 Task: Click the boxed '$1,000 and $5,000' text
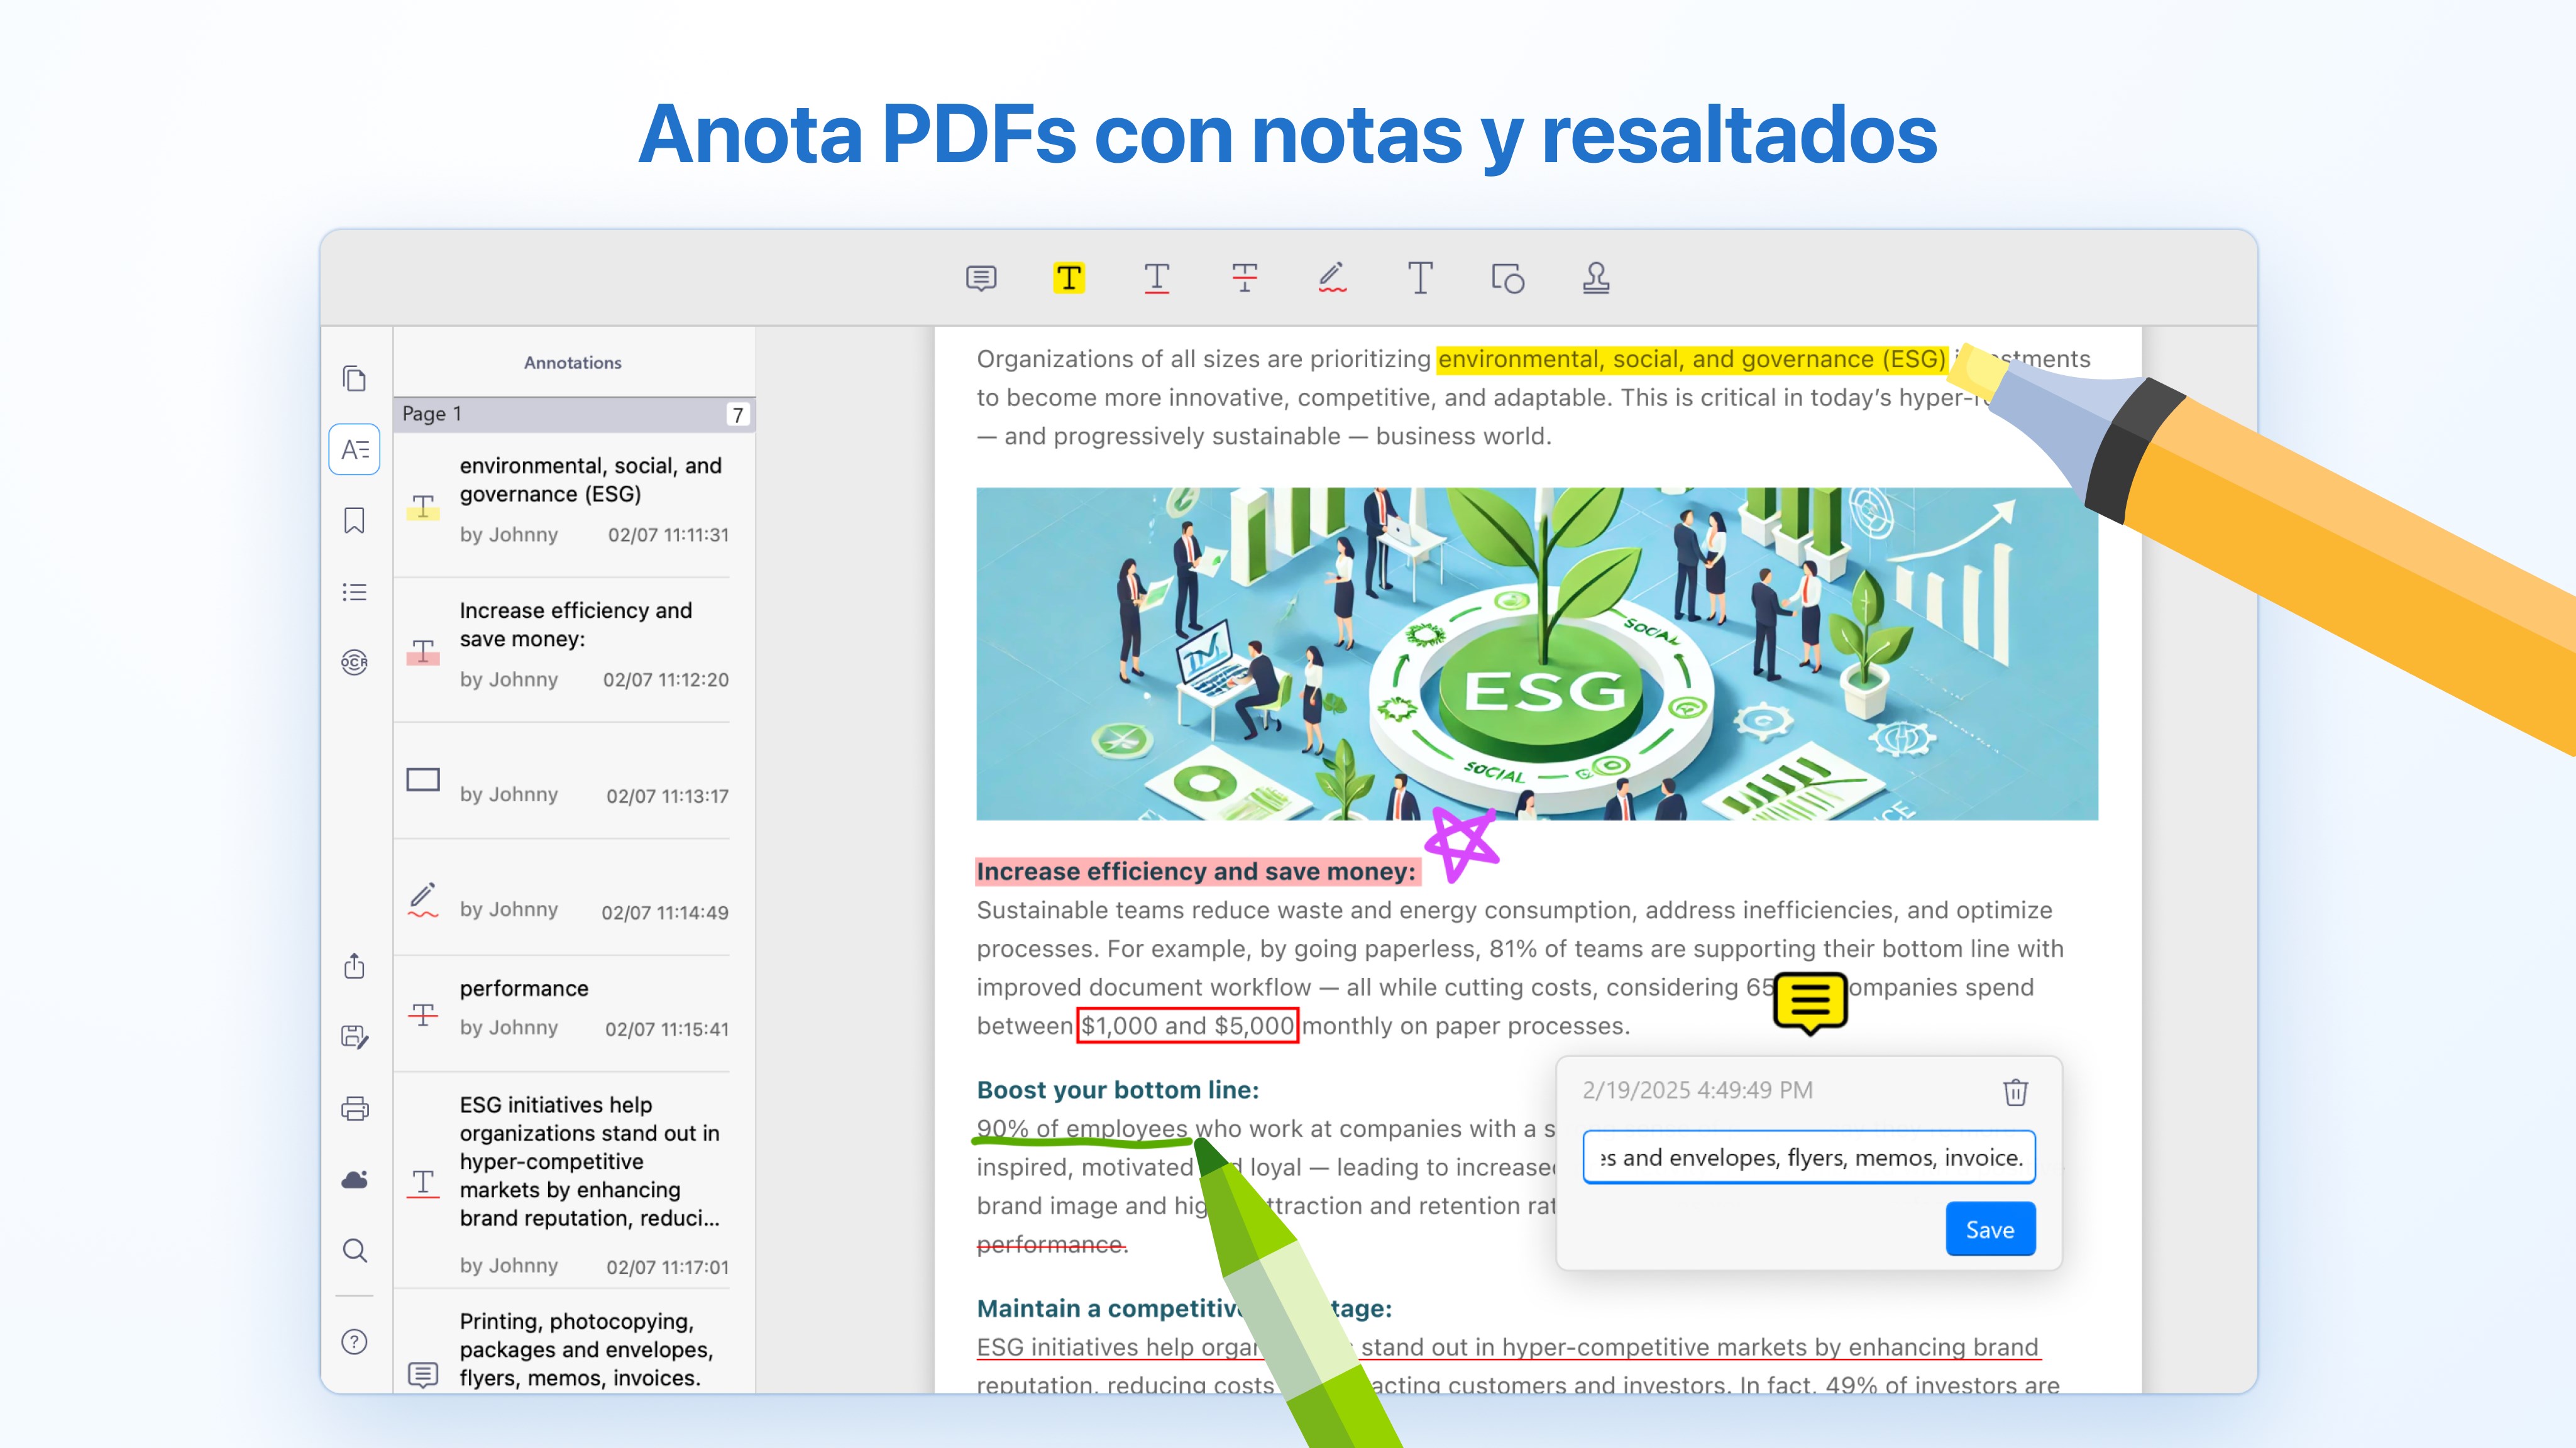1188,1026
